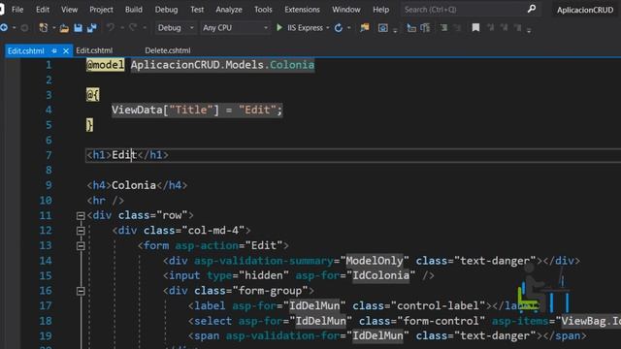Open the Extensions menu
This screenshot has width=621, height=349.
click(302, 9)
